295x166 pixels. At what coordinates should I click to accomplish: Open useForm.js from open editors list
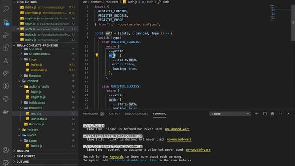[x=45, y=13]
